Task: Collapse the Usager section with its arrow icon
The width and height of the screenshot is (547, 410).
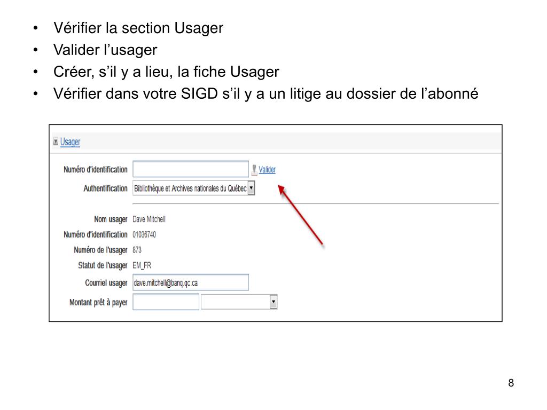Action: click(56, 141)
